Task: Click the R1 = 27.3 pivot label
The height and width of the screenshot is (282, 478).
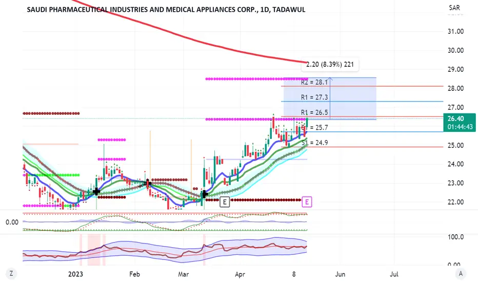Action: pyautogui.click(x=314, y=97)
